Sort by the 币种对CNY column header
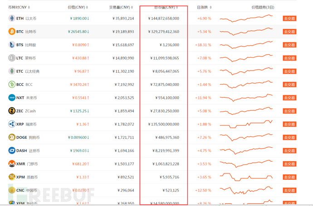The height and width of the screenshot is (206, 313). click(x=19, y=7)
